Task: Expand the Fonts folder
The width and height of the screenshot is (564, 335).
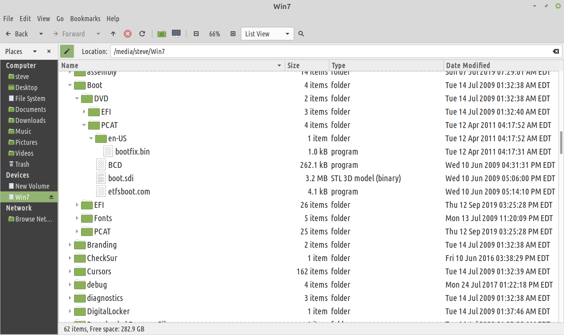Action: [77, 218]
